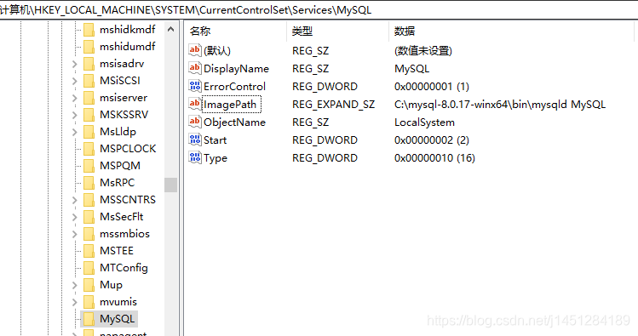The width and height of the screenshot is (638, 336).
Task: Expand the MsLldp tree node
Action: [x=74, y=133]
